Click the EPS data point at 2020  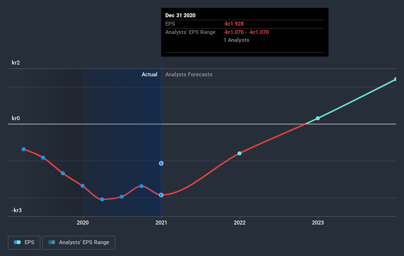83,186
